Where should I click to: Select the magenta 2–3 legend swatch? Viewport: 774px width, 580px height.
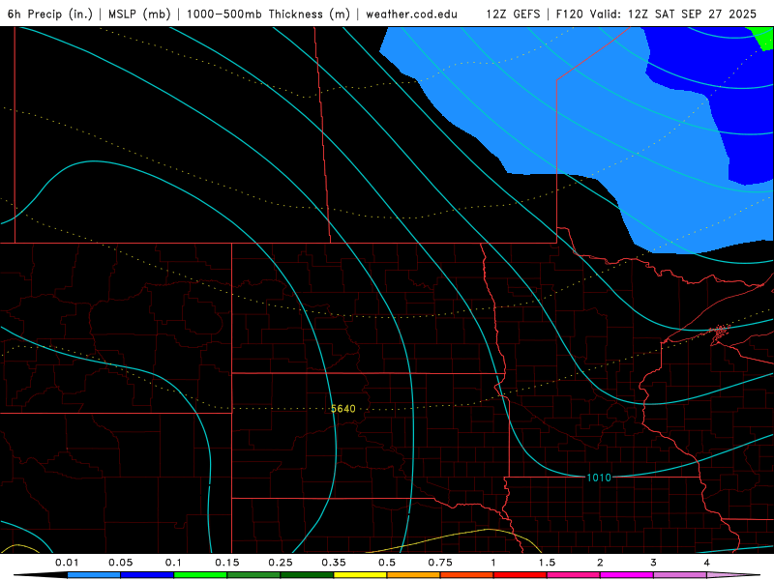(x=627, y=575)
